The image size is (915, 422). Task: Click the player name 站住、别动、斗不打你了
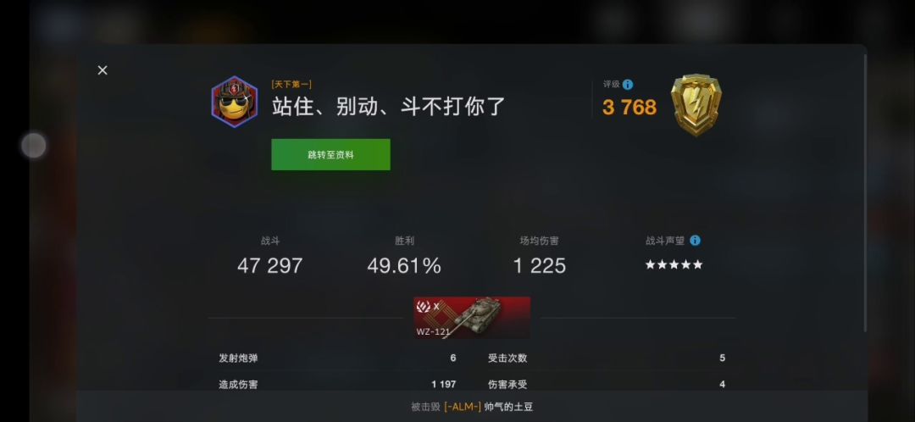(388, 106)
